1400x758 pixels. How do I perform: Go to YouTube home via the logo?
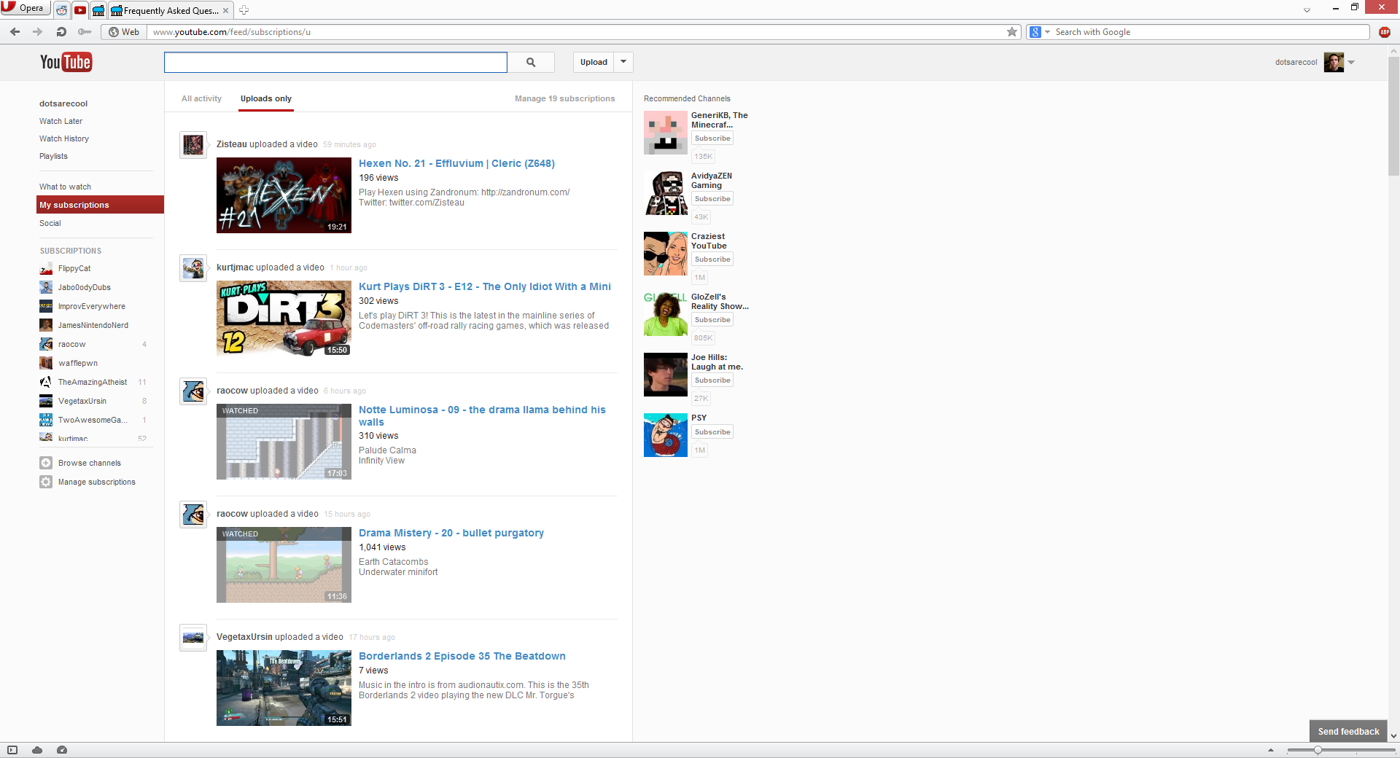pyautogui.click(x=66, y=62)
